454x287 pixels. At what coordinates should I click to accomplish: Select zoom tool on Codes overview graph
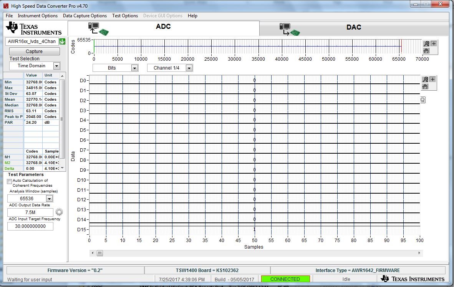coord(426,44)
